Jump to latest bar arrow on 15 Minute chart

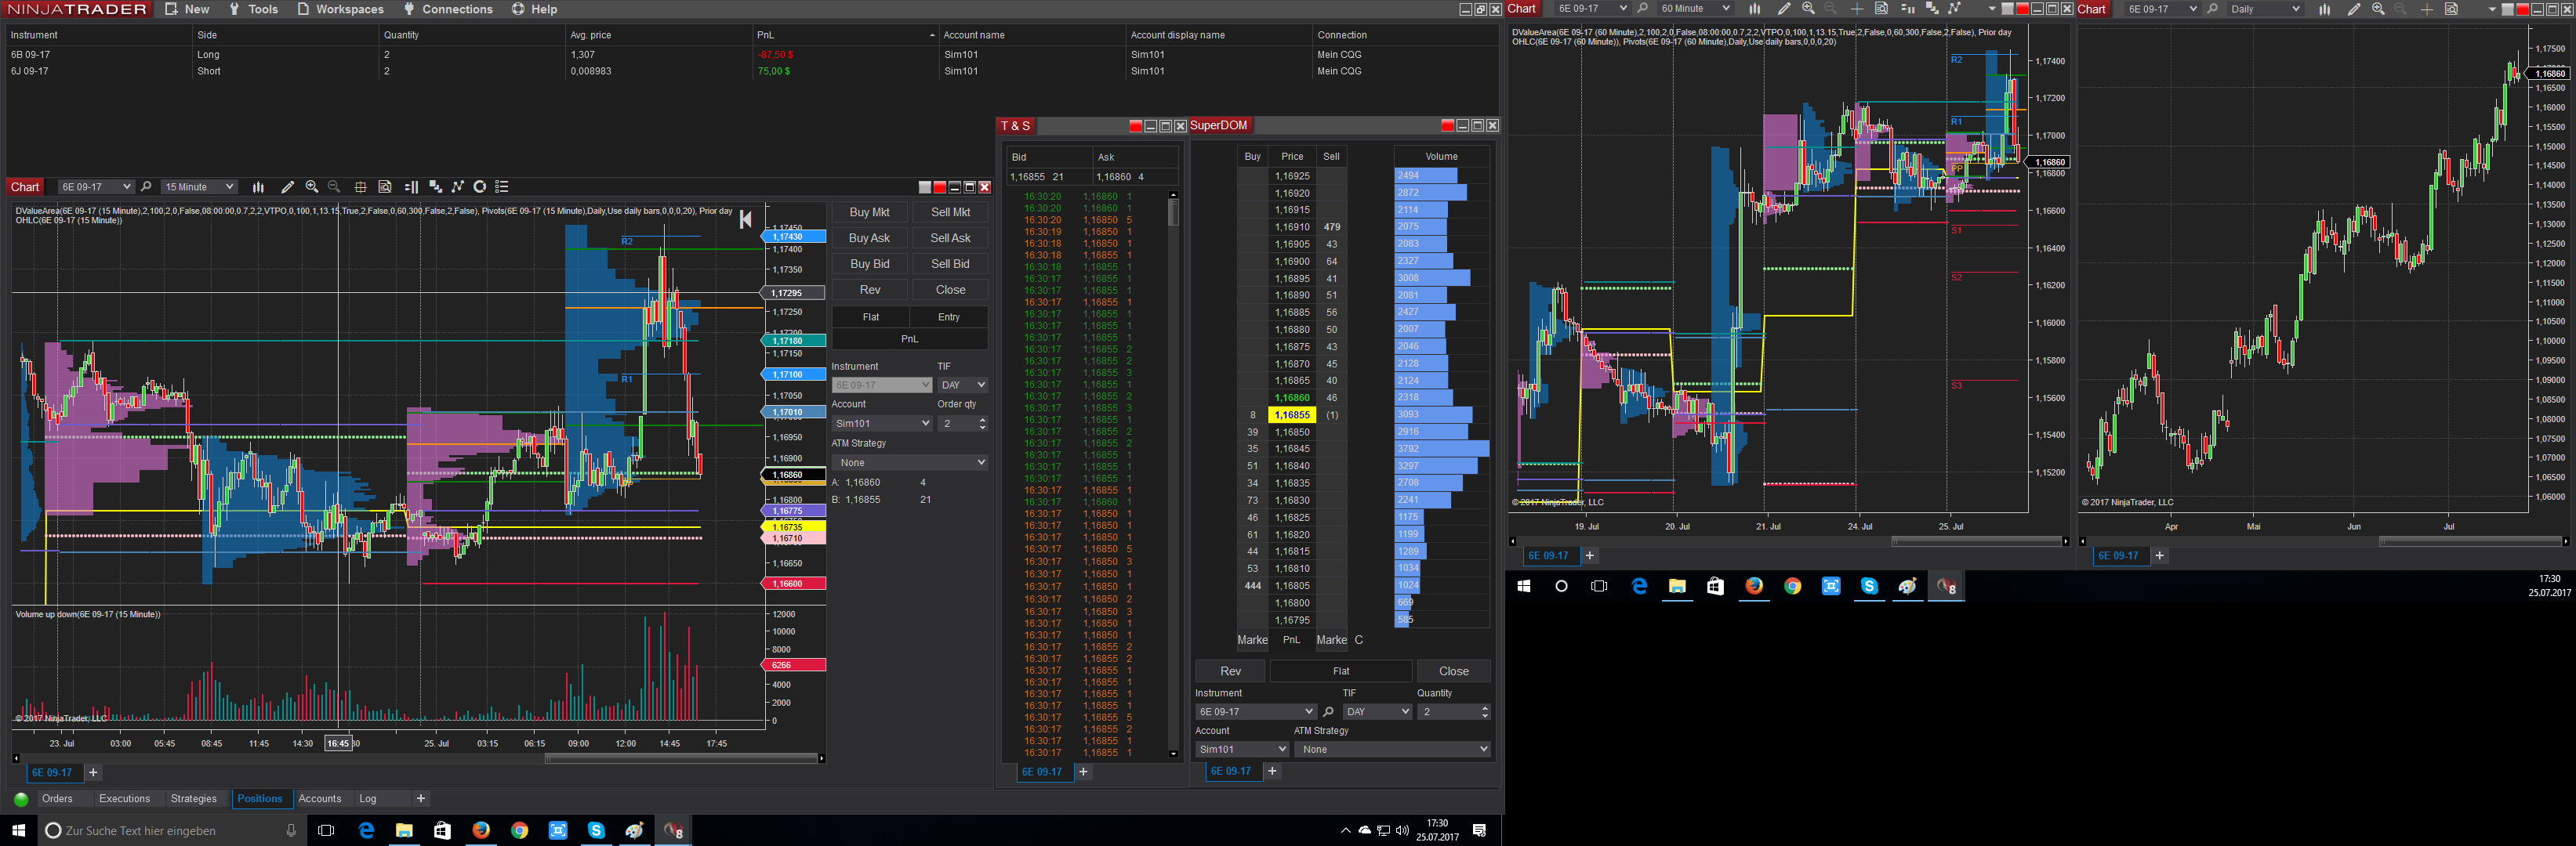[x=745, y=220]
